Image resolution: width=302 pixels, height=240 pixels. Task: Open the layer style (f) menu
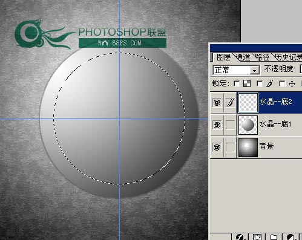pos(240,237)
